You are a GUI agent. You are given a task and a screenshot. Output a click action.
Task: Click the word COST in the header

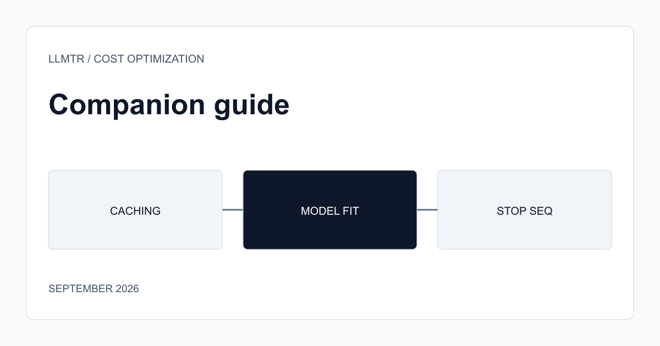pyautogui.click(x=109, y=59)
